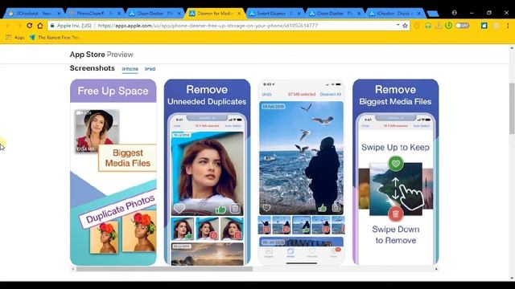The image size is (515, 289).
Task: Bookmark this page with the star icon
Action: (405, 25)
